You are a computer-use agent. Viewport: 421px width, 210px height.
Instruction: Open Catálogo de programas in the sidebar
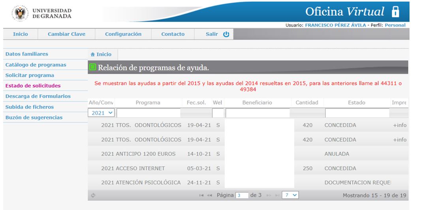point(36,65)
